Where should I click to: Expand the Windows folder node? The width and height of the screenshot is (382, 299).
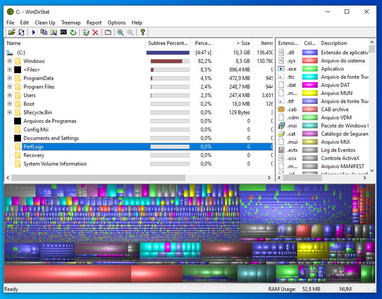tap(9, 61)
